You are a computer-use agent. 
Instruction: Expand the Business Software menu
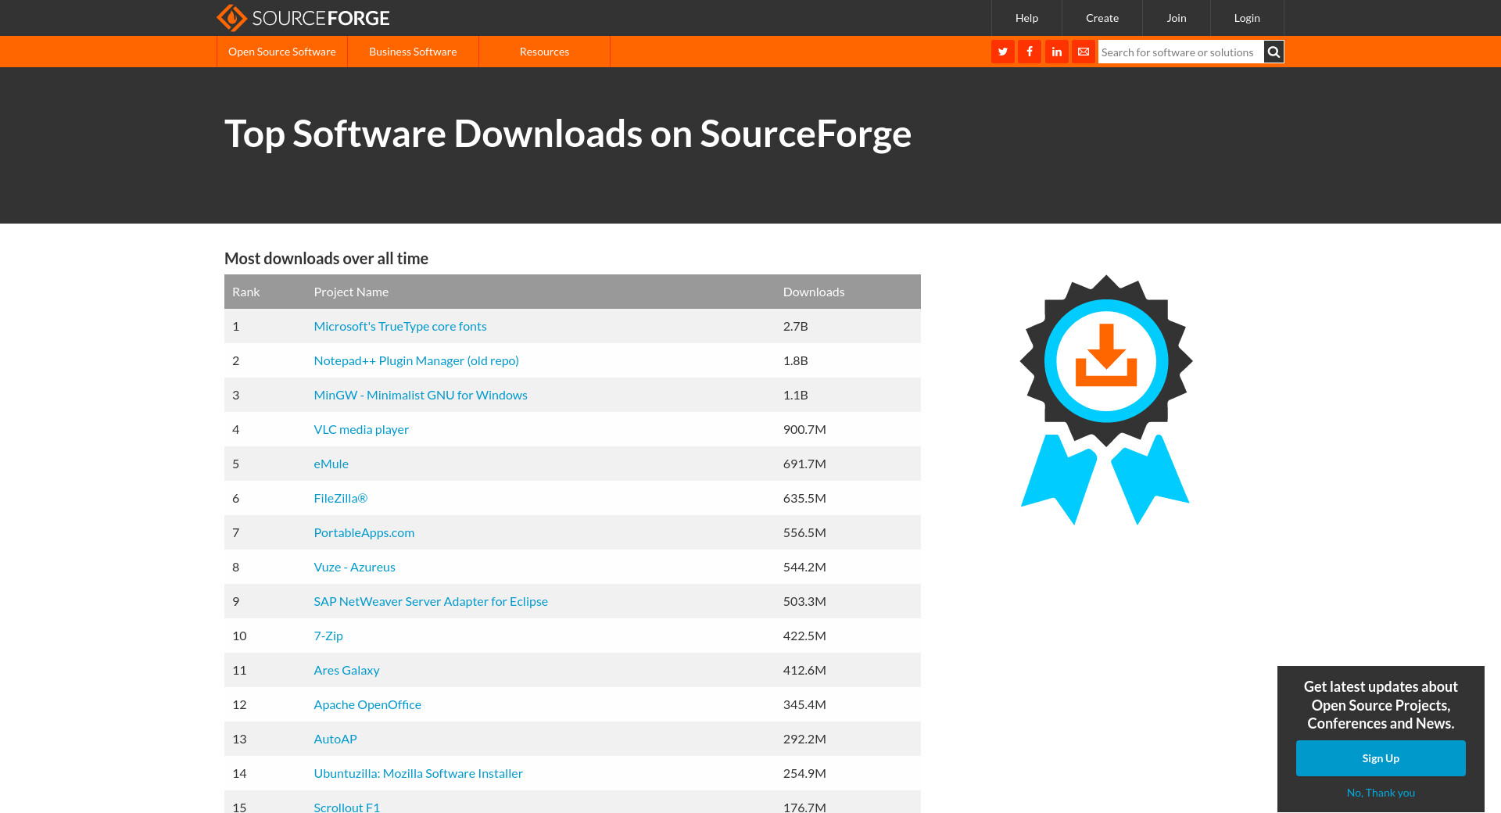coord(413,52)
